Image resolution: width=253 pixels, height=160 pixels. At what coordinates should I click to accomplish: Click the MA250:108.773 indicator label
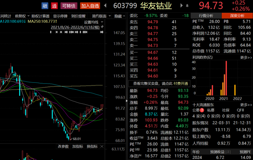tap(42, 21)
